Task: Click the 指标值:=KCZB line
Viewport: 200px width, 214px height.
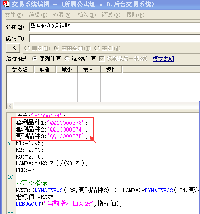Action: pyautogui.click(x=36, y=197)
